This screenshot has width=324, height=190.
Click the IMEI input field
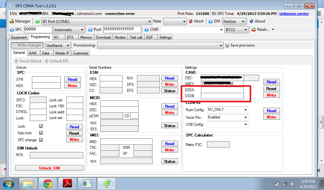(126, 142)
